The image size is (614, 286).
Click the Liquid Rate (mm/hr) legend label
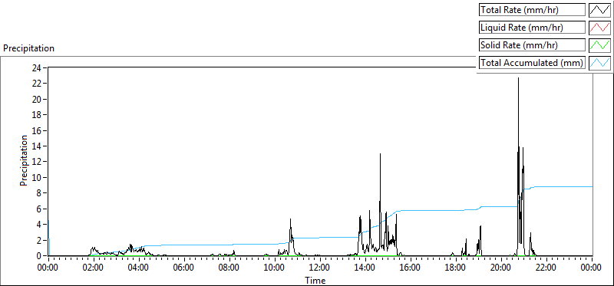532,28
